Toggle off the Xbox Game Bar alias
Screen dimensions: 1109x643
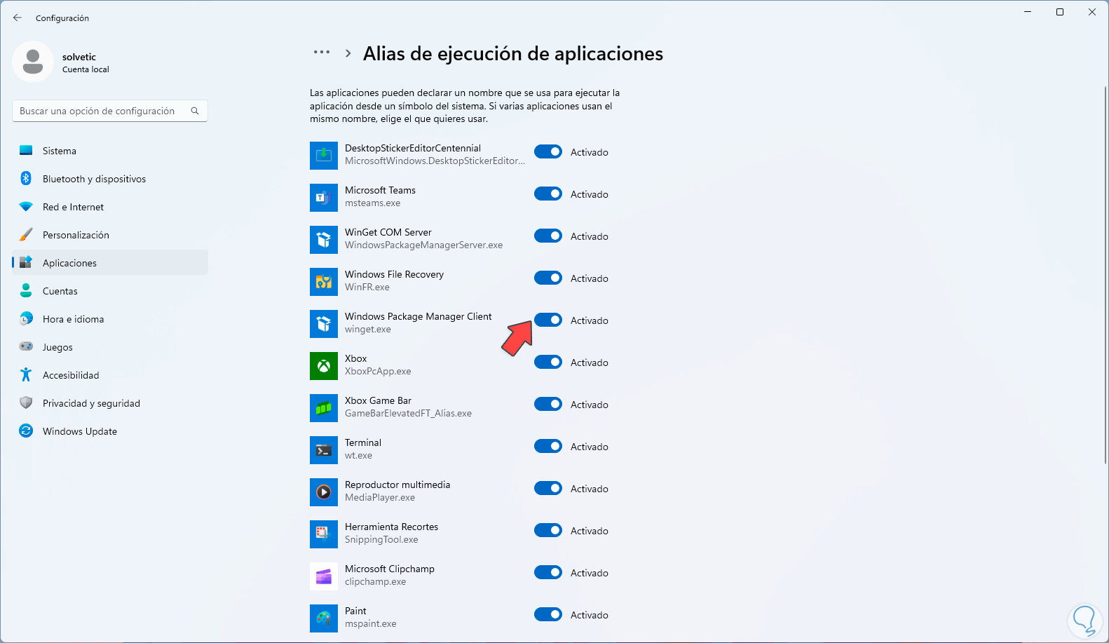click(548, 405)
